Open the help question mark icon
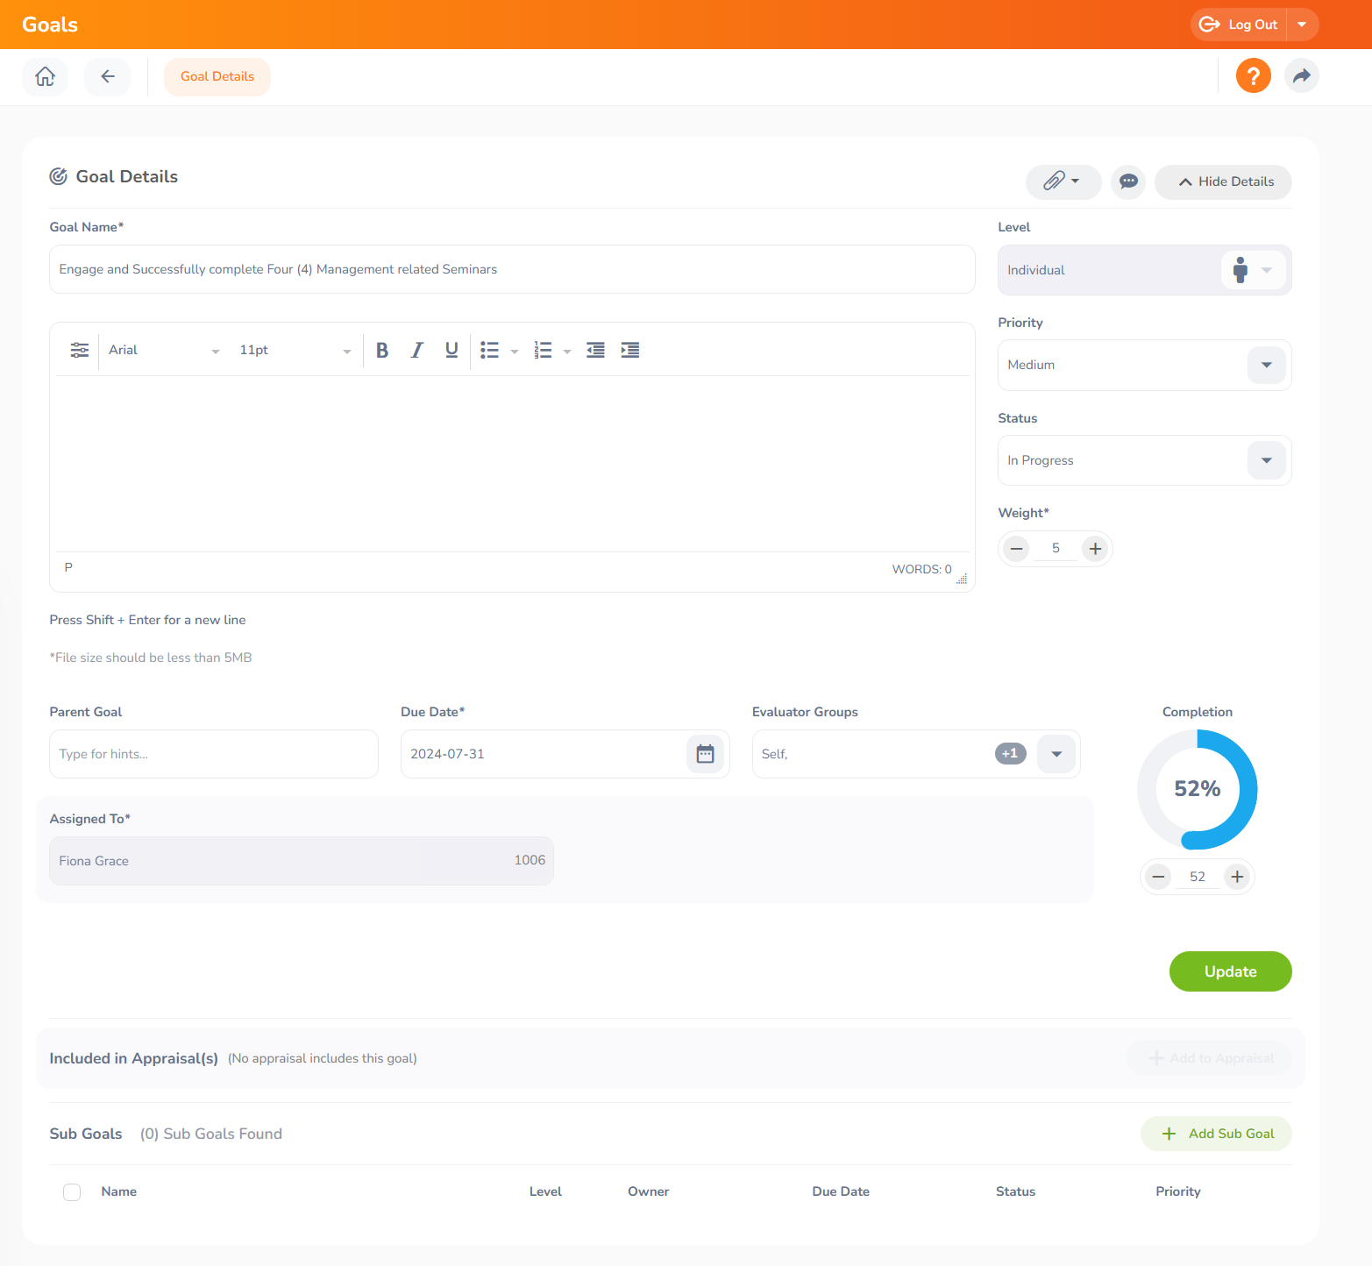Screen dimensions: 1372x1266 1253,76
